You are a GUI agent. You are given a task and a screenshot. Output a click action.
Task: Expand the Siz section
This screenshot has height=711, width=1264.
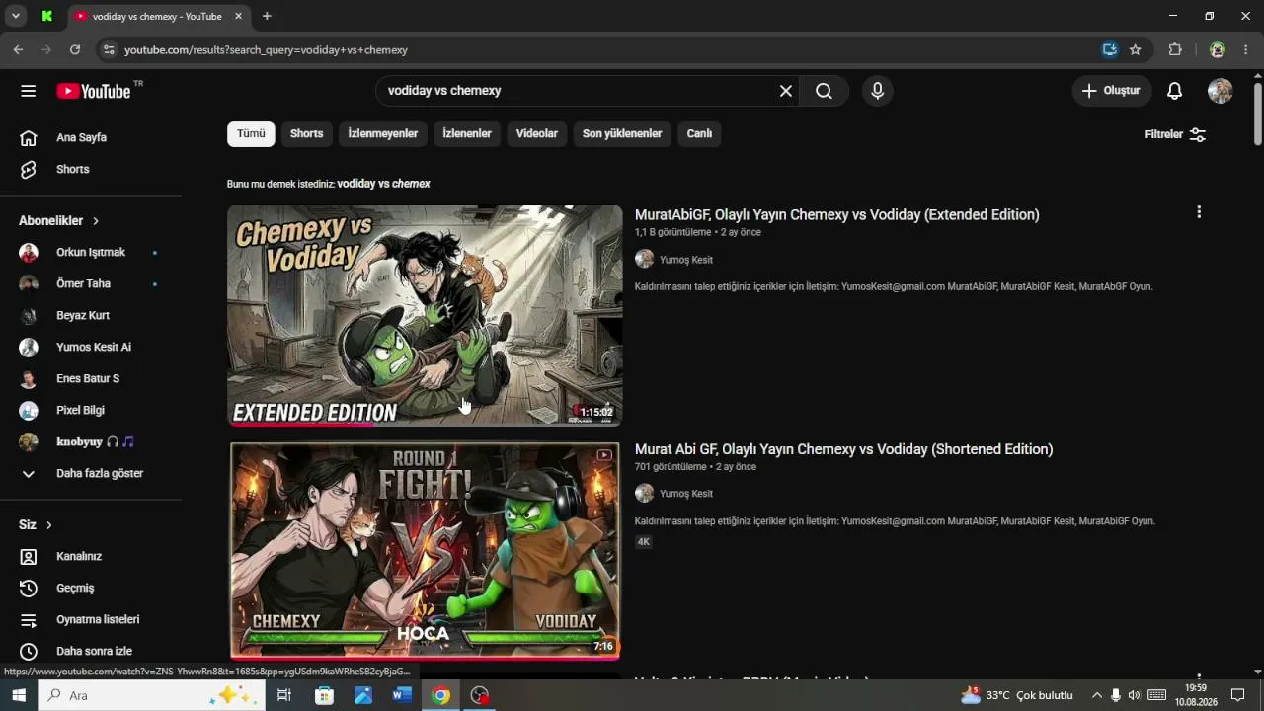point(36,525)
